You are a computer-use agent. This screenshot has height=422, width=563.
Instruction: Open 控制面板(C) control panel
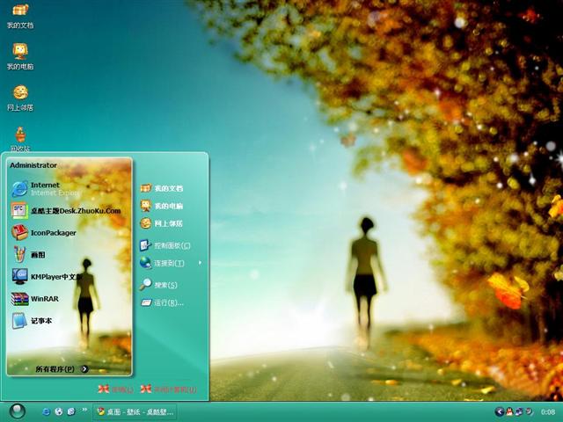(165, 245)
